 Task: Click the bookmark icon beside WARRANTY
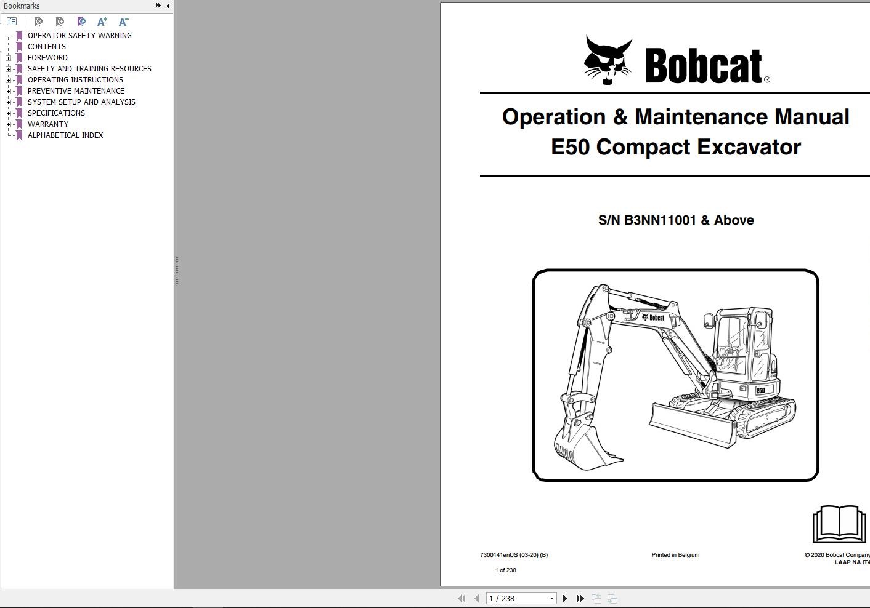(x=19, y=124)
